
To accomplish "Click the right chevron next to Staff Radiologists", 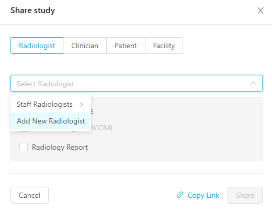I will coord(82,105).
